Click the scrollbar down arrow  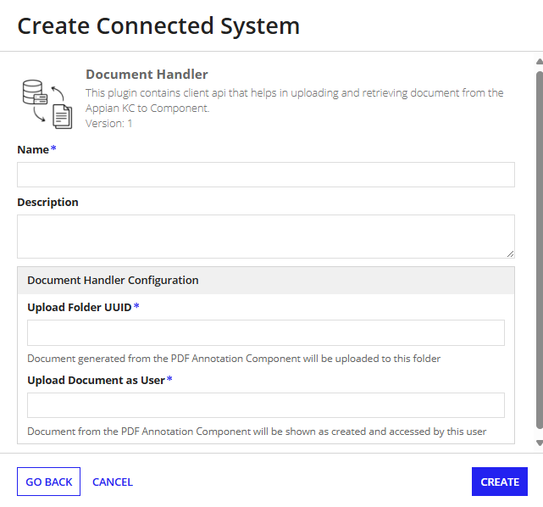(539, 443)
